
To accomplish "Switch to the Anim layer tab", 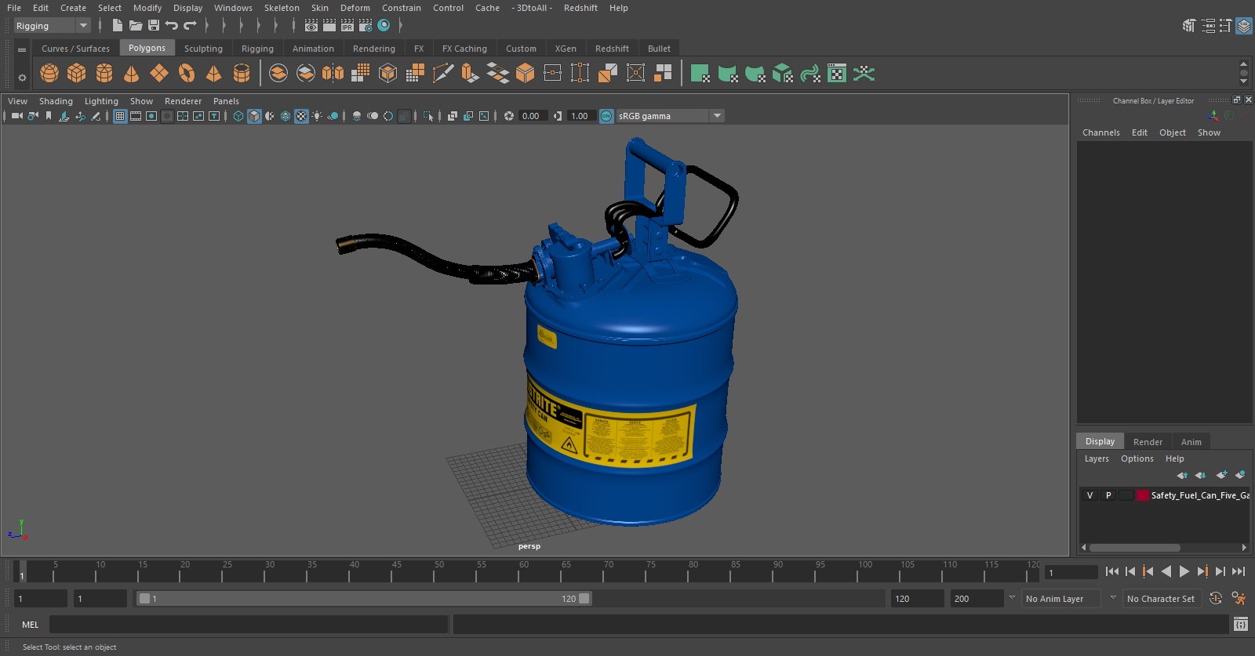I will 1191,442.
